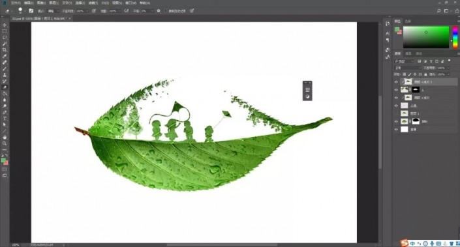The image size is (460, 247).
Task: Select the Paint Bucket tool
Action: (5, 94)
